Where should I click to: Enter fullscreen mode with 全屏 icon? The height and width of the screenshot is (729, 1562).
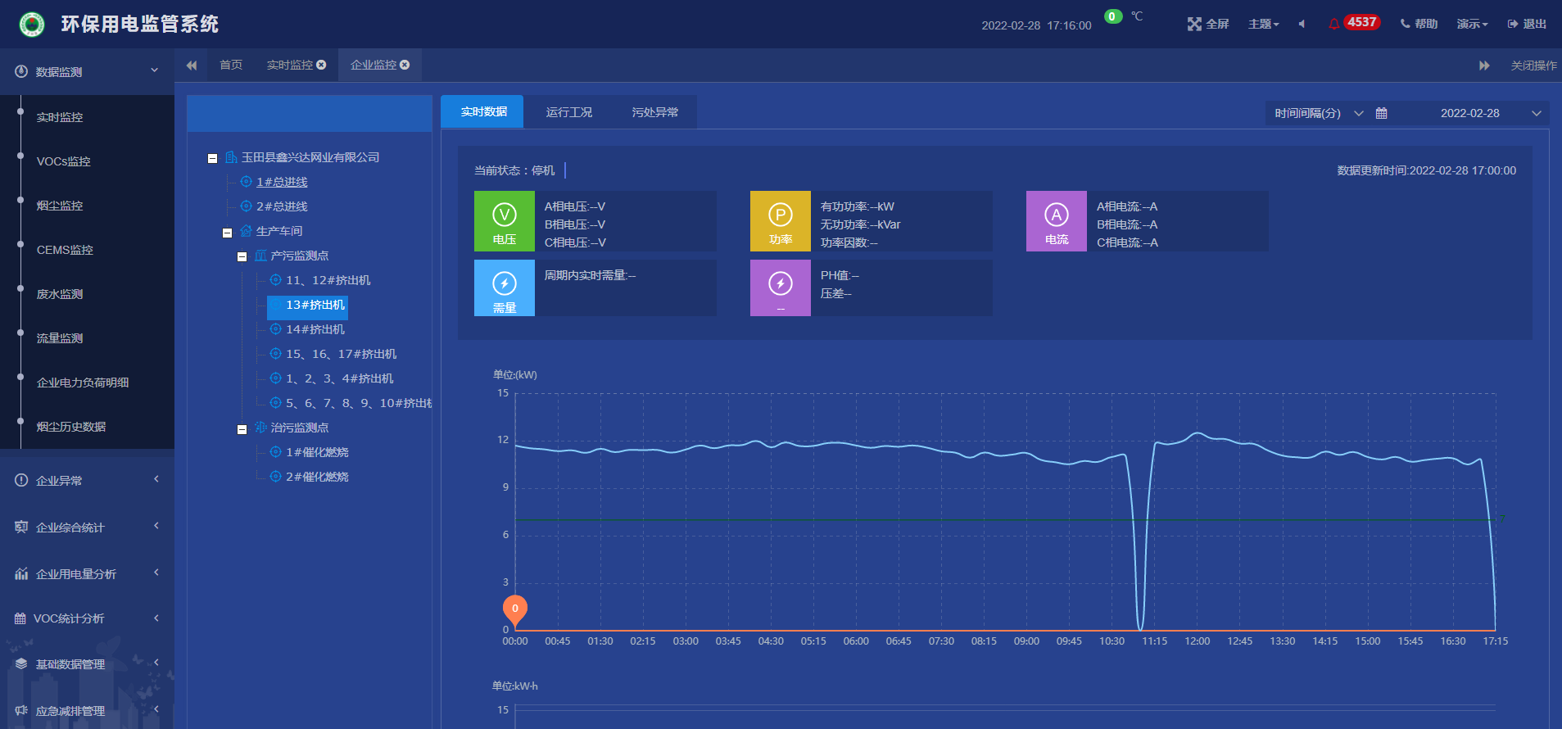point(1208,24)
